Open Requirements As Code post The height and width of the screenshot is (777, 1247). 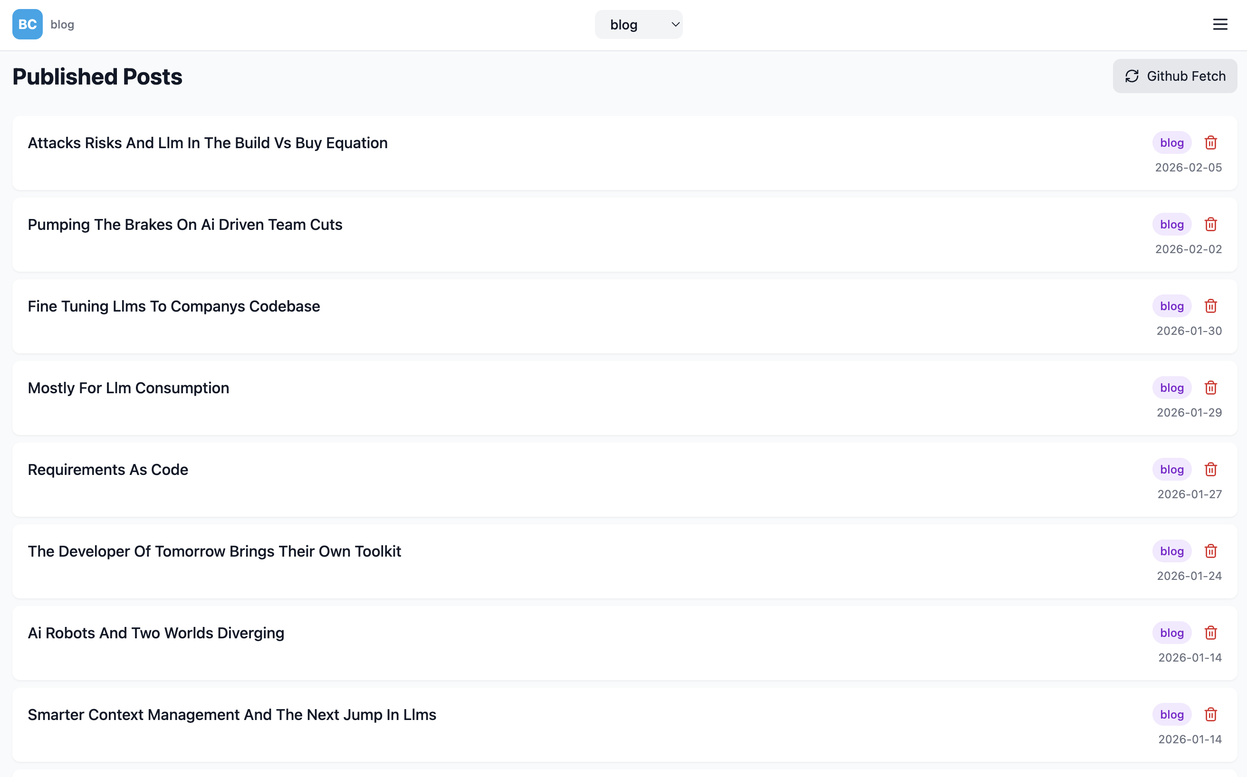pos(108,470)
